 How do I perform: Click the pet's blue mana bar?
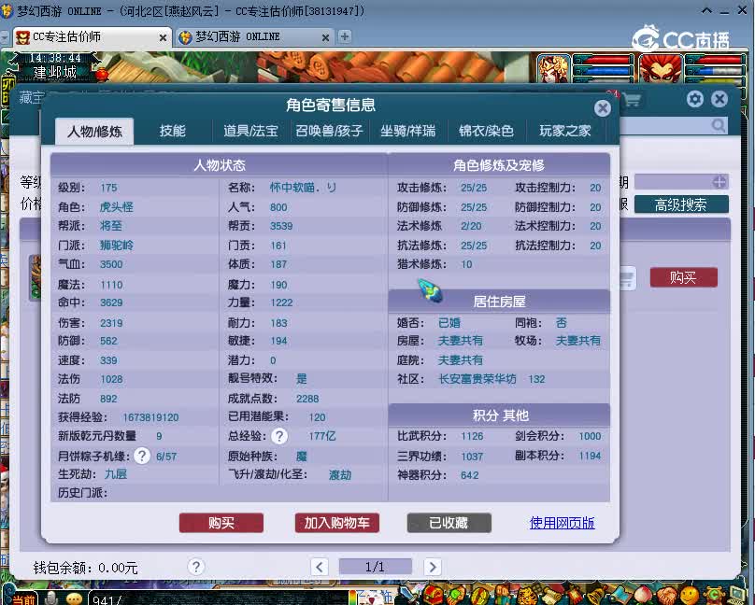605,71
